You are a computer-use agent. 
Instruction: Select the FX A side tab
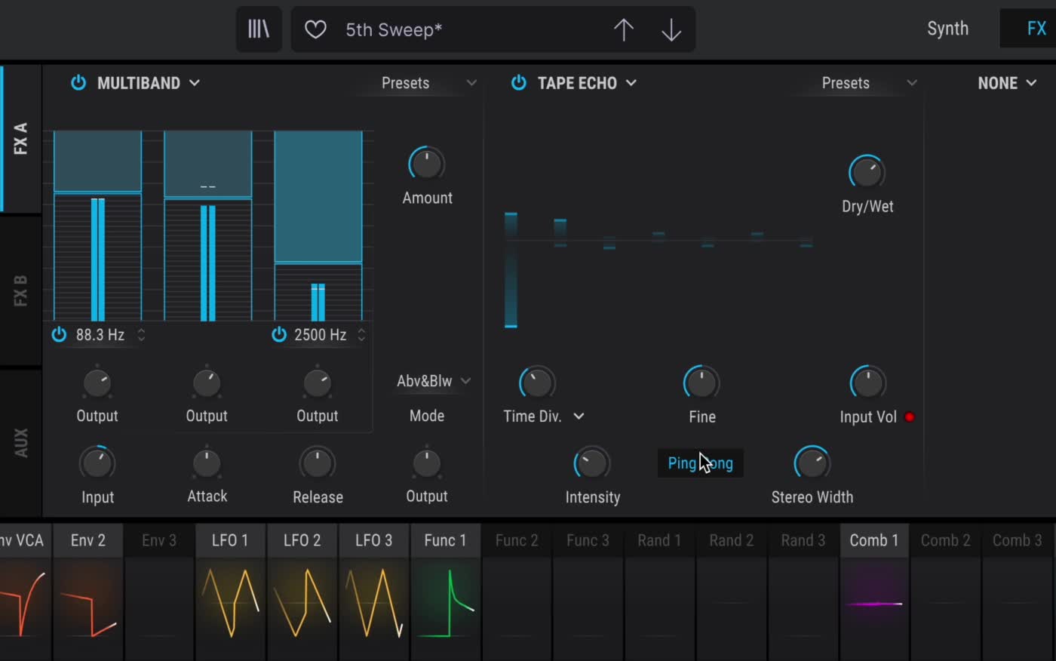(x=20, y=139)
